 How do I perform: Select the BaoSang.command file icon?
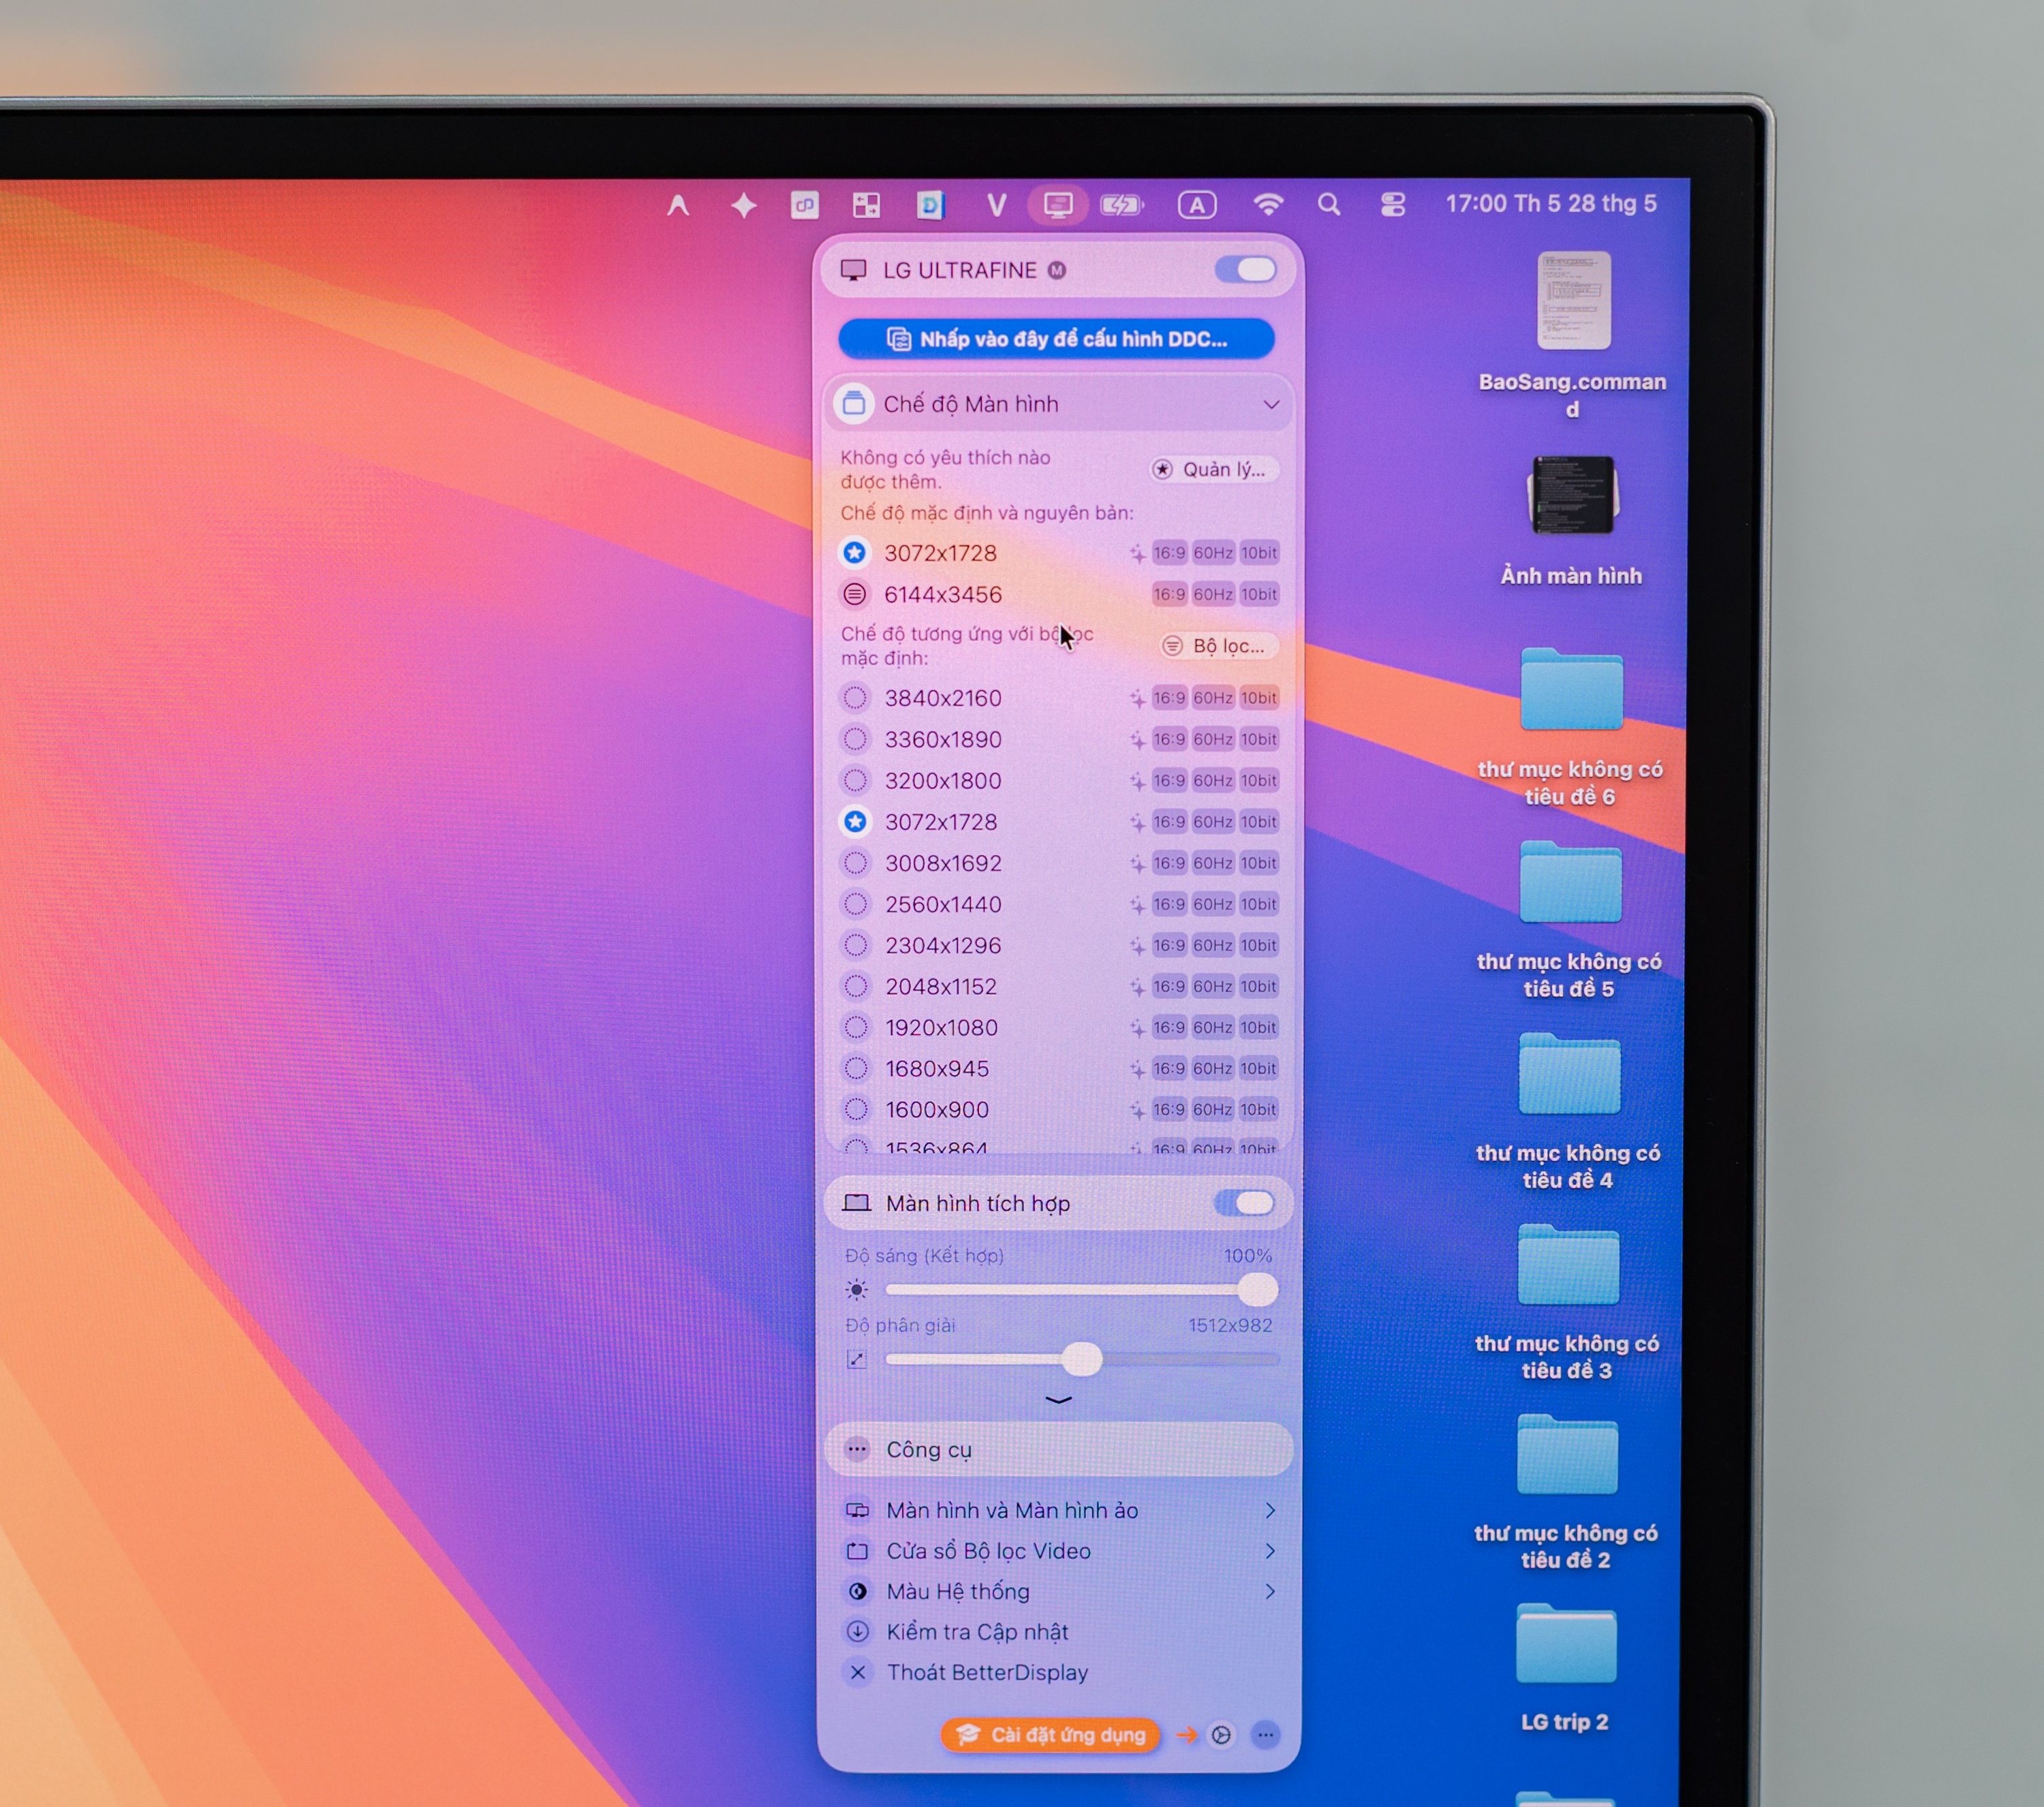1573,300
